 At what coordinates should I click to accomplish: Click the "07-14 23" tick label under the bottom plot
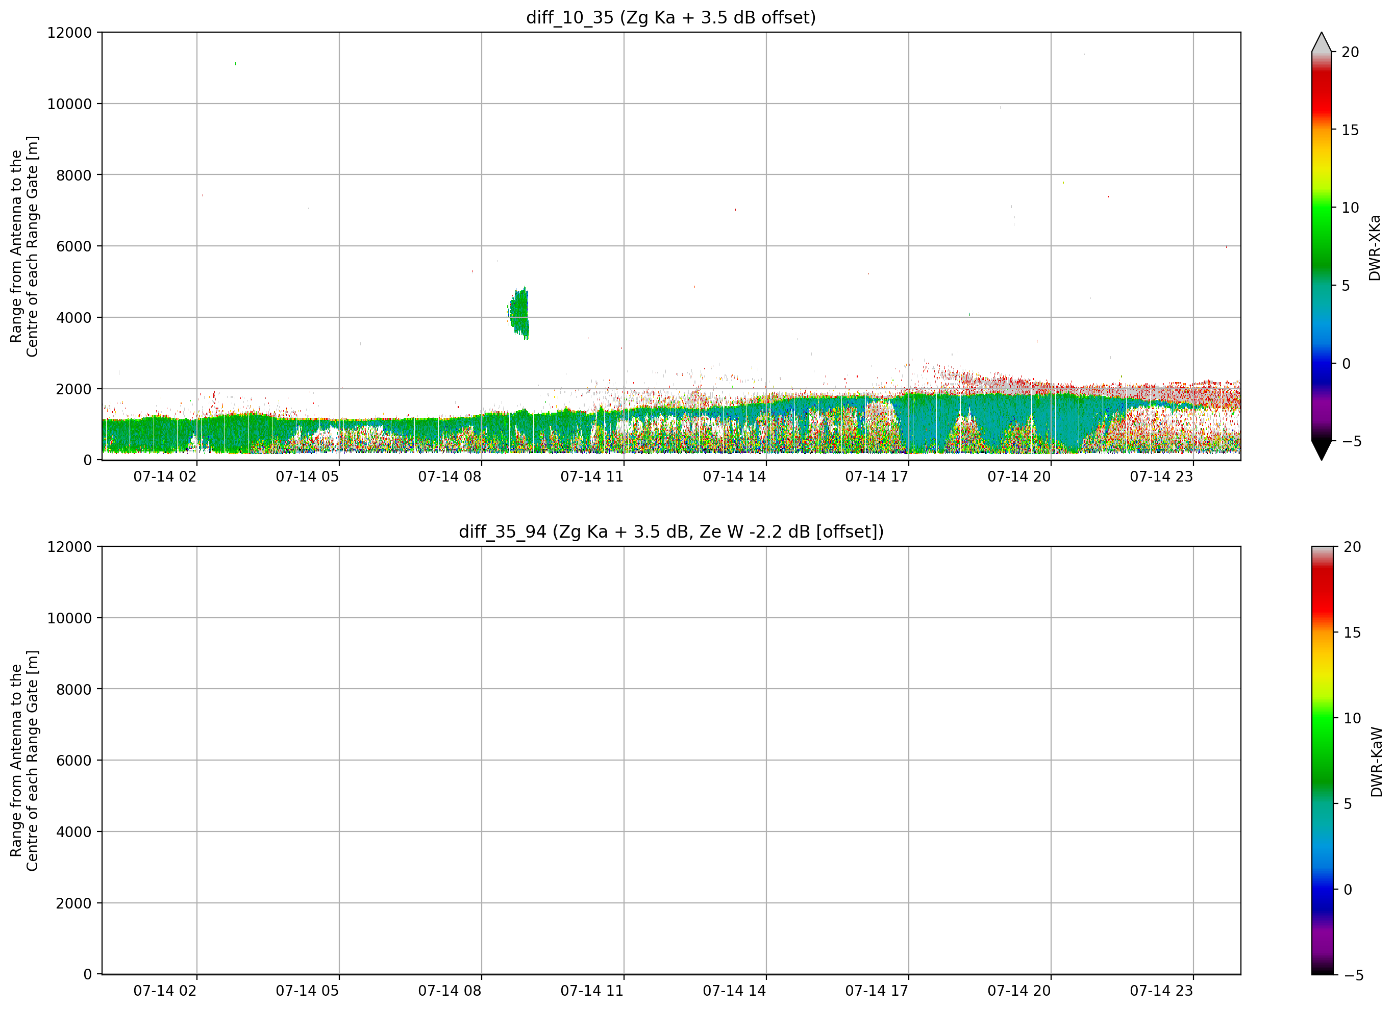[1161, 991]
